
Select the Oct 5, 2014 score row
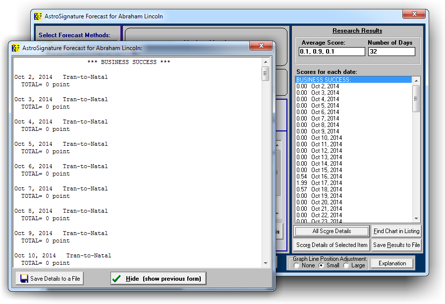click(354, 106)
